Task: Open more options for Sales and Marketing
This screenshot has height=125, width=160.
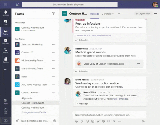Action: (x=53, y=45)
